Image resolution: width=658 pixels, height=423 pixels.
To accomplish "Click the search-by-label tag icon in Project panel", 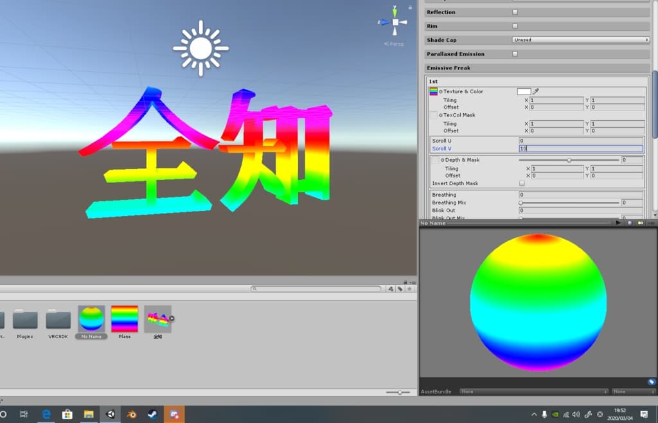I will click(400, 289).
